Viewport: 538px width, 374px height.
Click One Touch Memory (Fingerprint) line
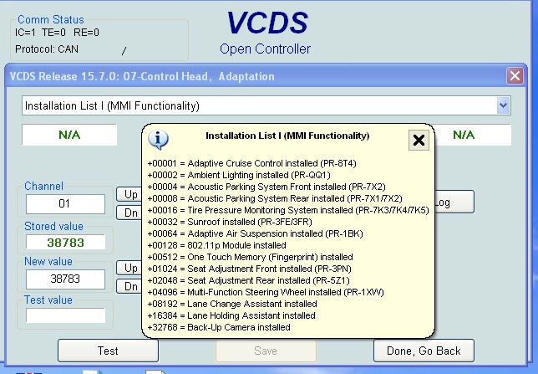coord(250,257)
